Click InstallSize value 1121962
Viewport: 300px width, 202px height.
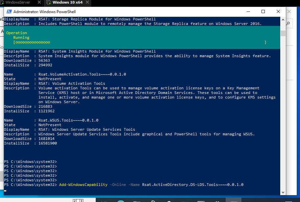pos(46,111)
